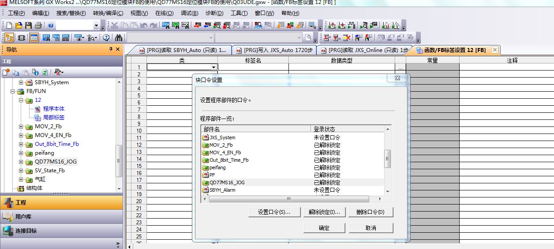Click the new data icon in navigation
The image size is (554, 249).
pos(6,72)
